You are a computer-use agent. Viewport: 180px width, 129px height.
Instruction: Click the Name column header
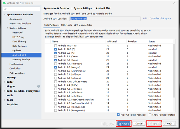[x=78, y=42]
